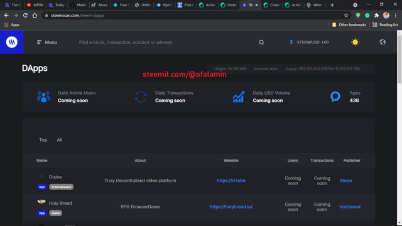Click the Game tag on Holy Bread
The width and height of the screenshot is (402, 226).
click(56, 213)
